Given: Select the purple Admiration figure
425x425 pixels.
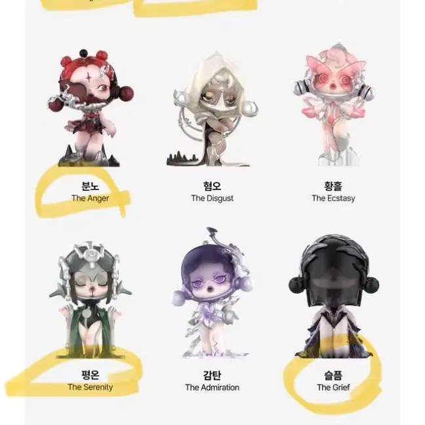Looking at the screenshot, I should point(212,293).
